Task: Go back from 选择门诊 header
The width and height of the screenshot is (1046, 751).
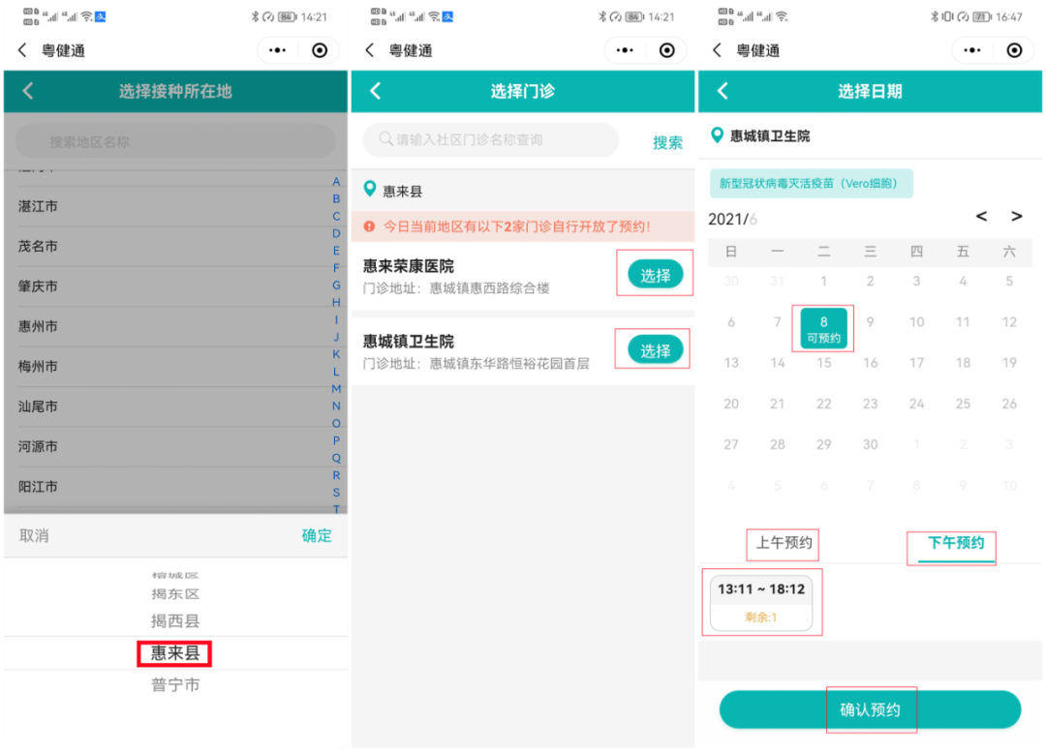Action: click(376, 91)
